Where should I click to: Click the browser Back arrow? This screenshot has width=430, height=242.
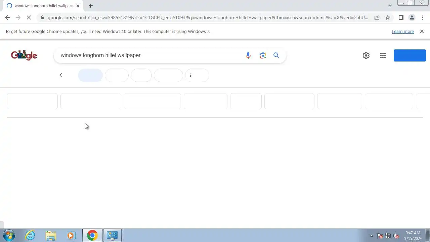point(7,17)
